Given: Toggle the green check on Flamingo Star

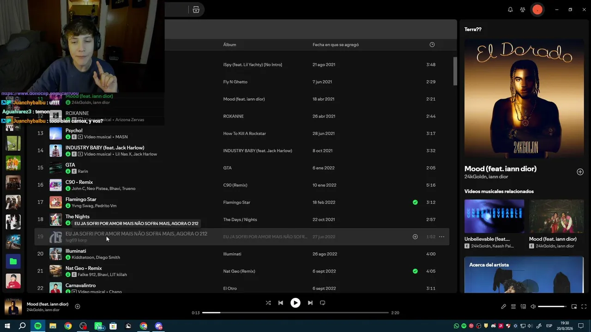Looking at the screenshot, I should 415,202.
